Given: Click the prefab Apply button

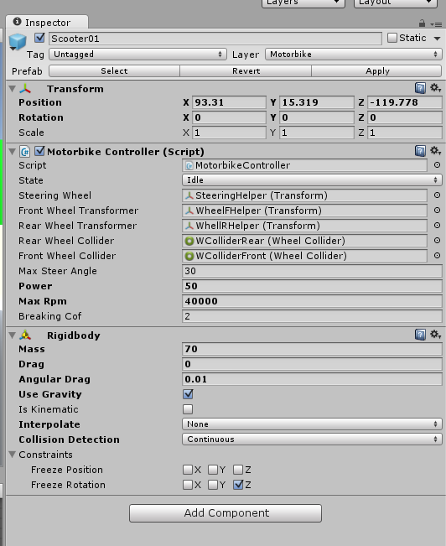Looking at the screenshot, I should pos(377,71).
